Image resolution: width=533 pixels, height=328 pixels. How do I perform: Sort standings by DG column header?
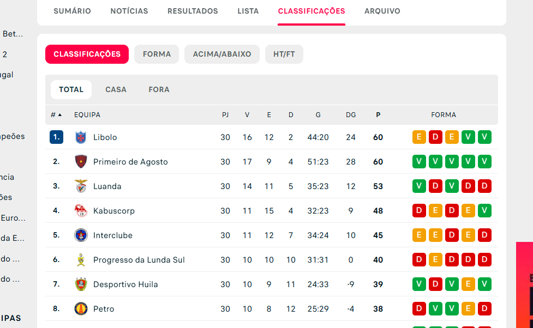click(351, 115)
